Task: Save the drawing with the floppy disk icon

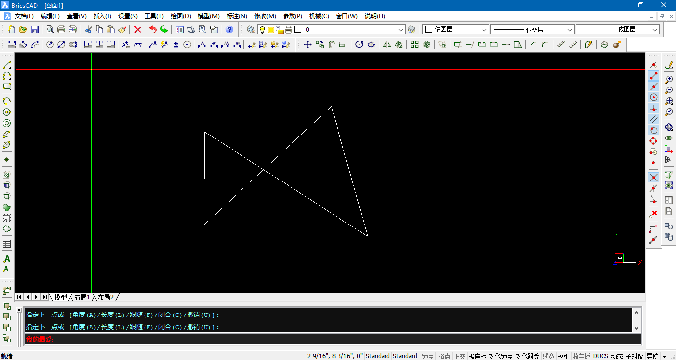Action: (35, 29)
